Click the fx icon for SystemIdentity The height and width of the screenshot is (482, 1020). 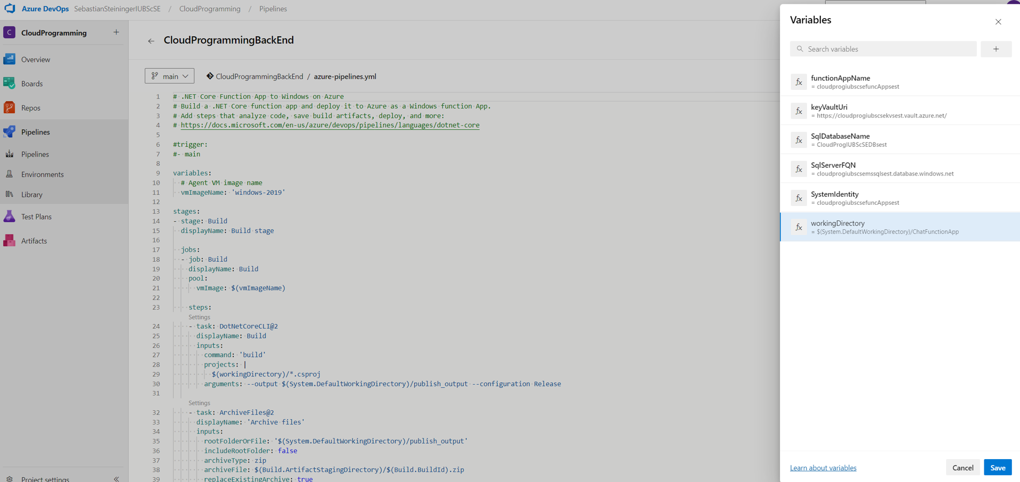(x=799, y=198)
